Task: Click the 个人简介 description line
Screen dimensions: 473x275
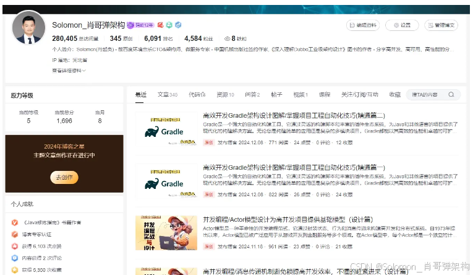Action: pos(253,50)
